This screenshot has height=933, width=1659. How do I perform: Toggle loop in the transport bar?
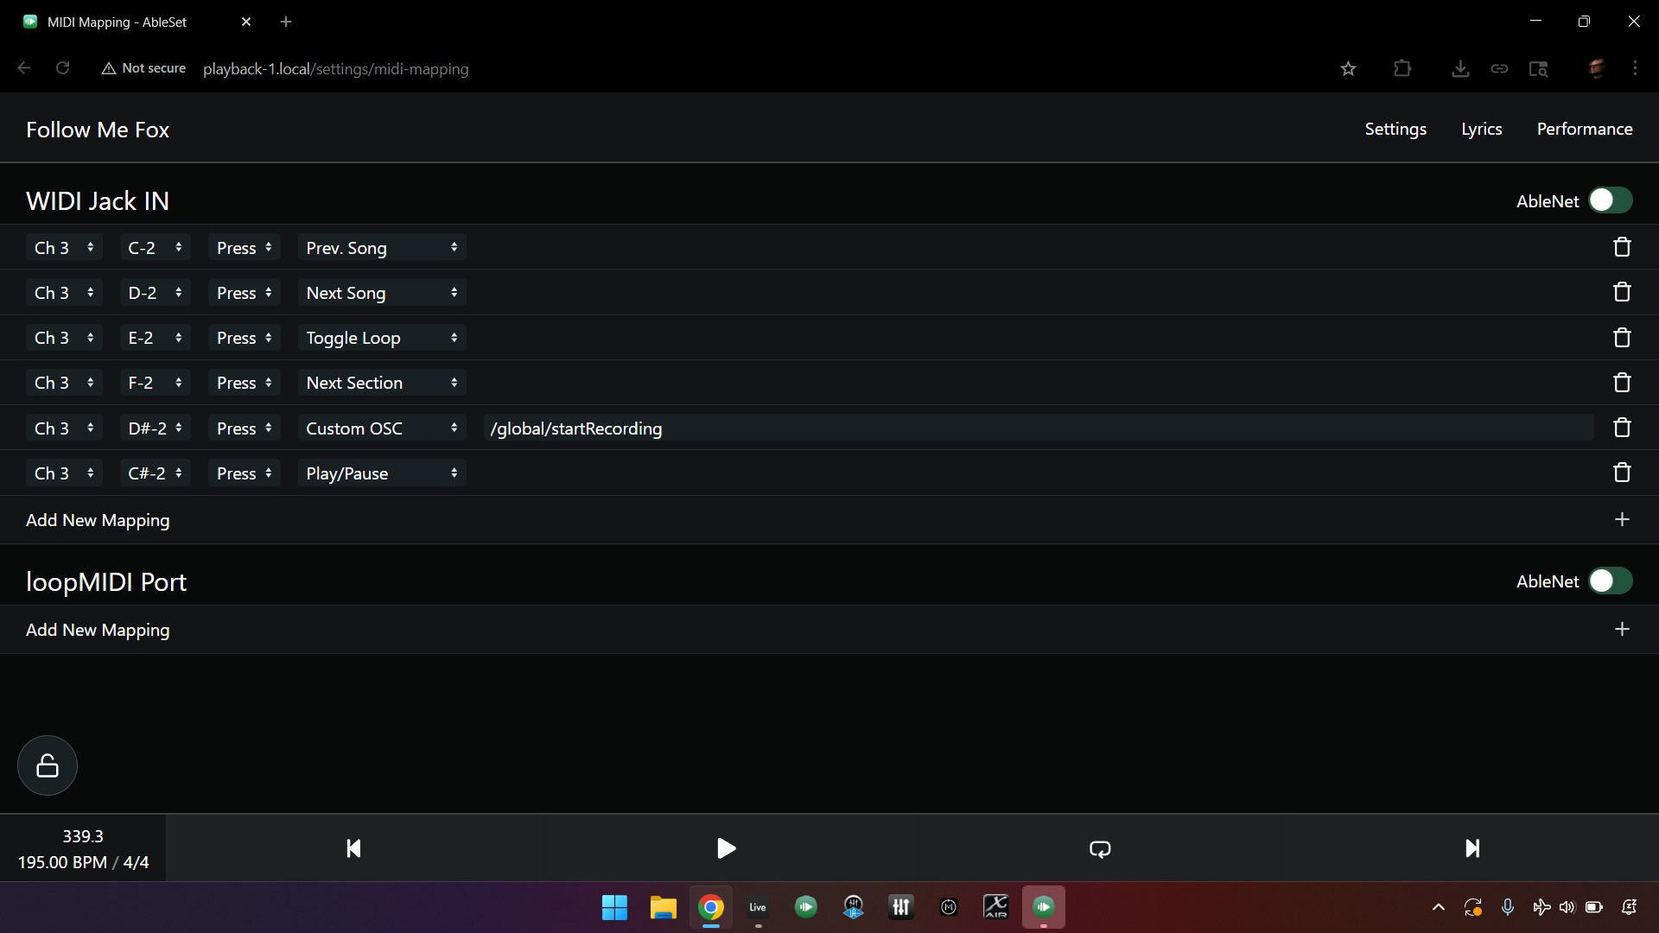tap(1100, 848)
